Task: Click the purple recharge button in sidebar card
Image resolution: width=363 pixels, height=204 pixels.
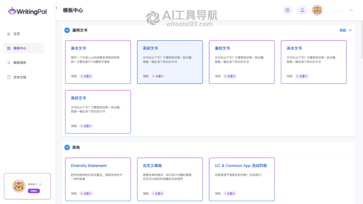Action: [34, 191]
